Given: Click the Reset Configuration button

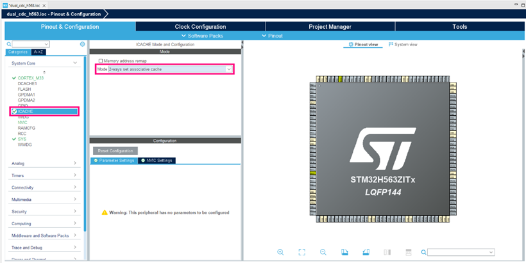Looking at the screenshot, I should pos(115,151).
